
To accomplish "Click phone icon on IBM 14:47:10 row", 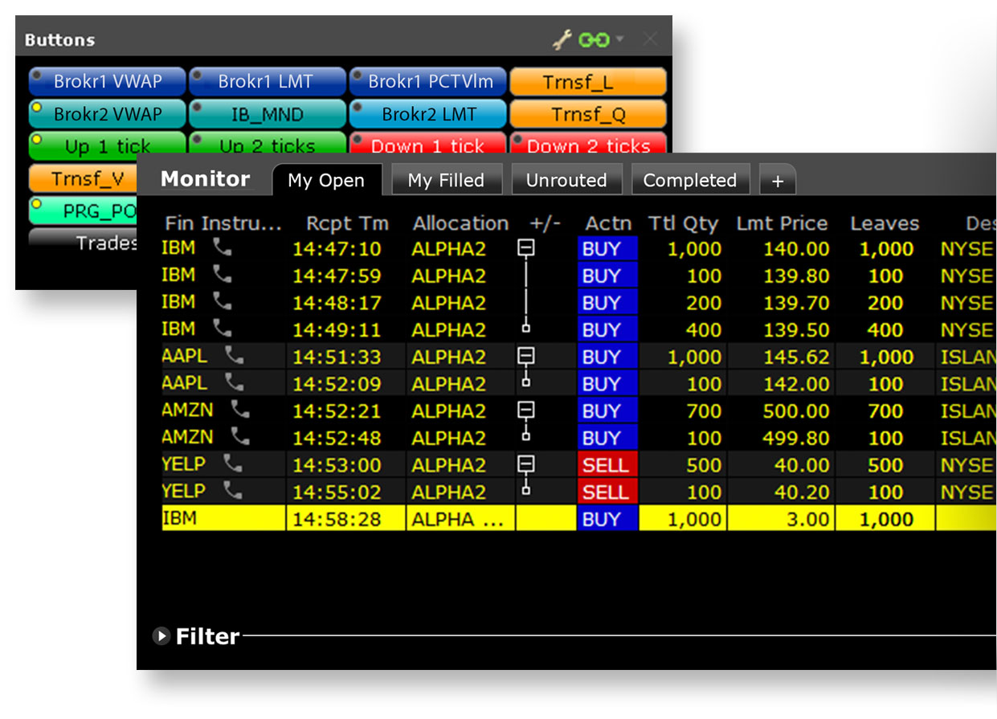I will click(223, 248).
